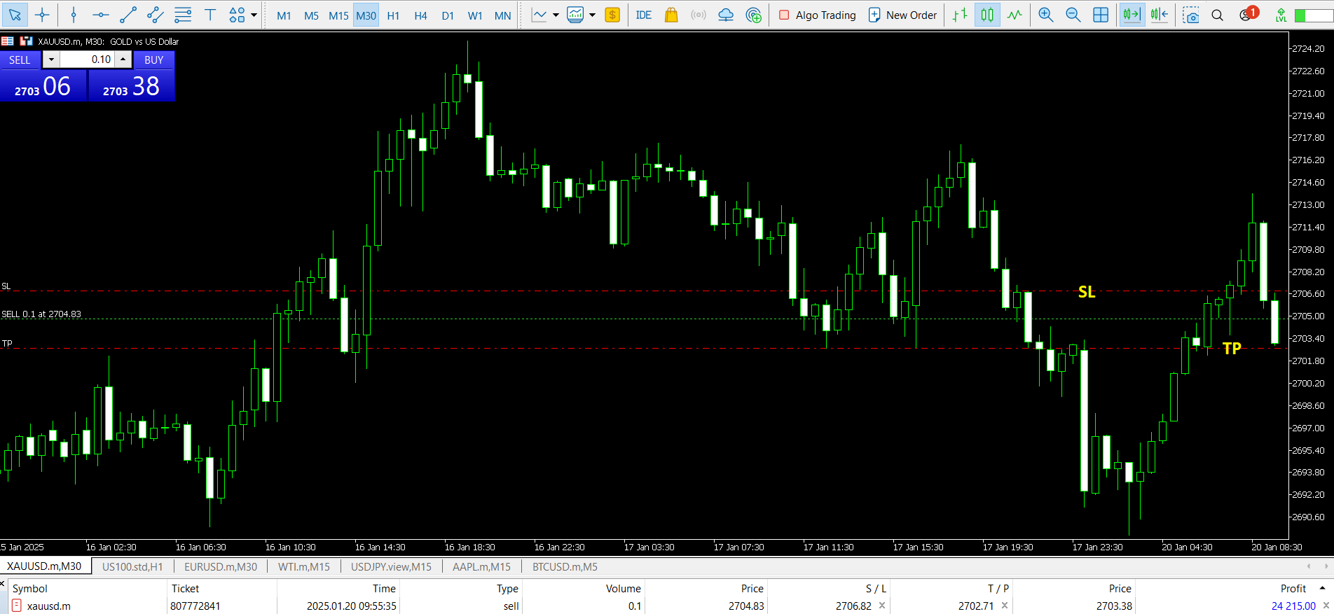Expand the graphical objects shapes dropdown

[x=254, y=15]
